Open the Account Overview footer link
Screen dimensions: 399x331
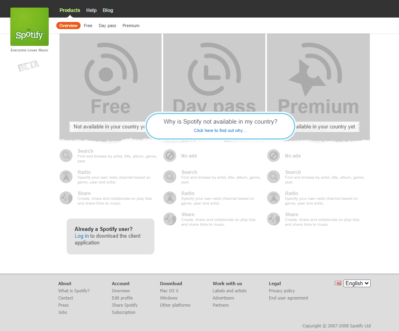point(121,291)
